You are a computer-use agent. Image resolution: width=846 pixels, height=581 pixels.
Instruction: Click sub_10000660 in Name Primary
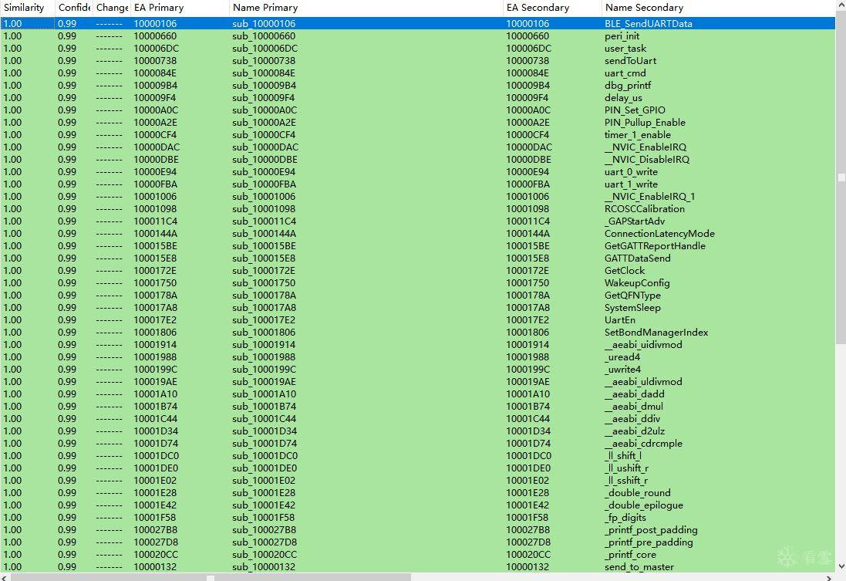point(264,35)
